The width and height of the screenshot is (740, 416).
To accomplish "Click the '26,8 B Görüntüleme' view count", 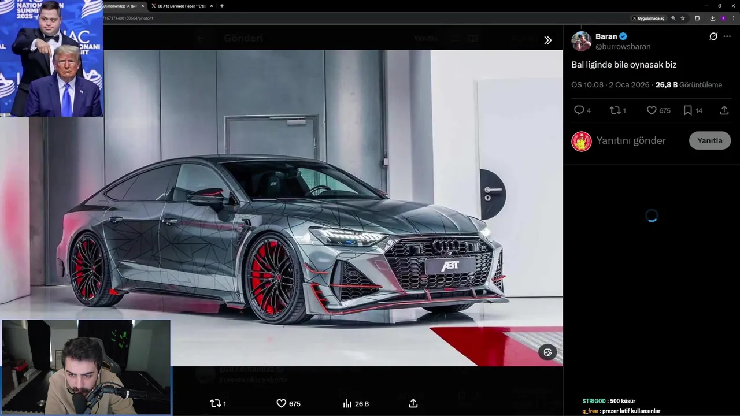I will pos(689,85).
